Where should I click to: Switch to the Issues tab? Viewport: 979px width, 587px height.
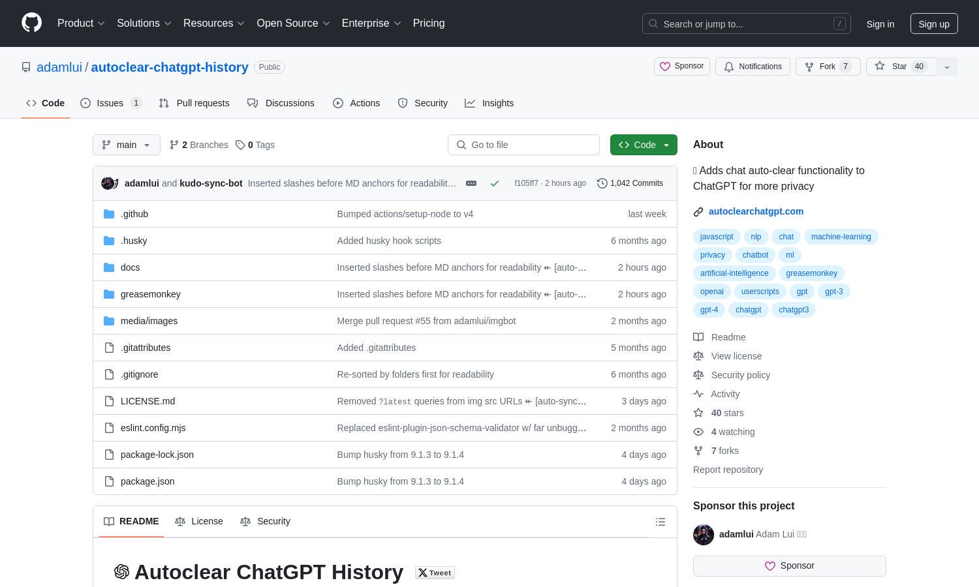(x=111, y=103)
